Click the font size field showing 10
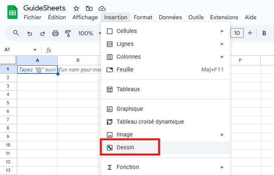This screenshot has height=175, width=274. click(237, 33)
